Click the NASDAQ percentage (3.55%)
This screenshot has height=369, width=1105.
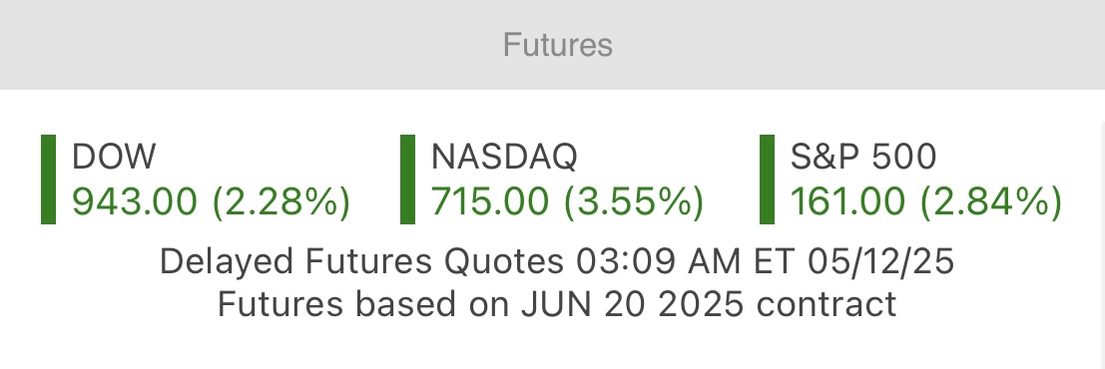(x=634, y=202)
